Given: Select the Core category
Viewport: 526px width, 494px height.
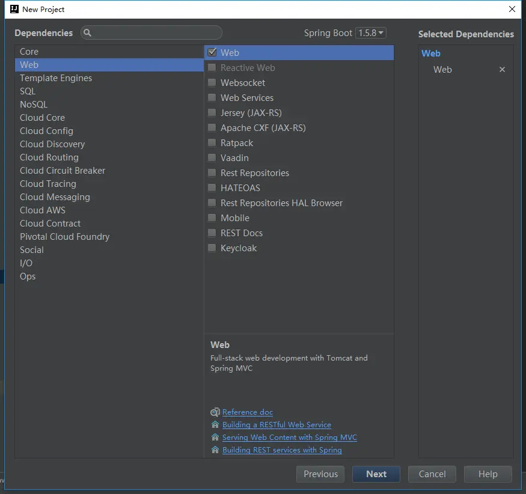Looking at the screenshot, I should point(109,52).
